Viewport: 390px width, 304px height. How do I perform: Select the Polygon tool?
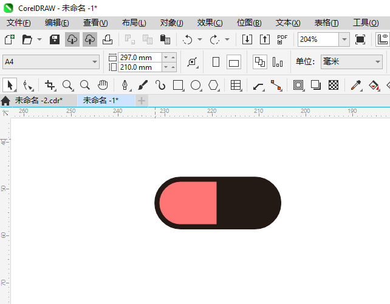point(213,85)
